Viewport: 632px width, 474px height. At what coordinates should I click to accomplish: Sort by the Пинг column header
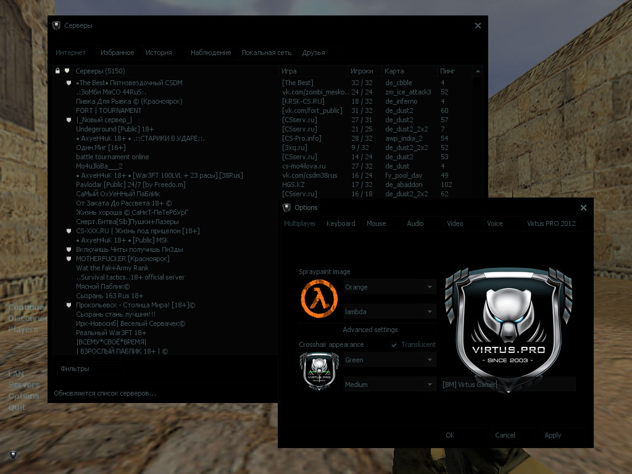(x=454, y=71)
